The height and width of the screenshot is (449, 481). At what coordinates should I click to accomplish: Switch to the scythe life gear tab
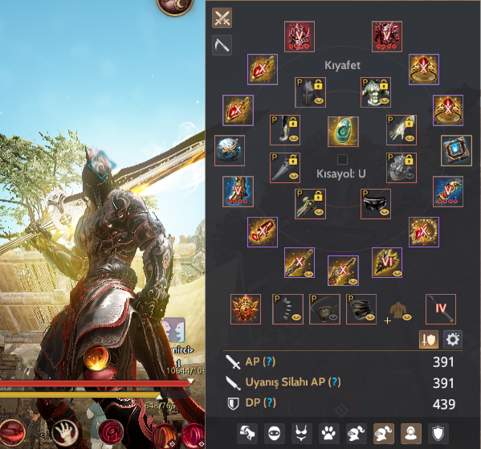(x=222, y=45)
